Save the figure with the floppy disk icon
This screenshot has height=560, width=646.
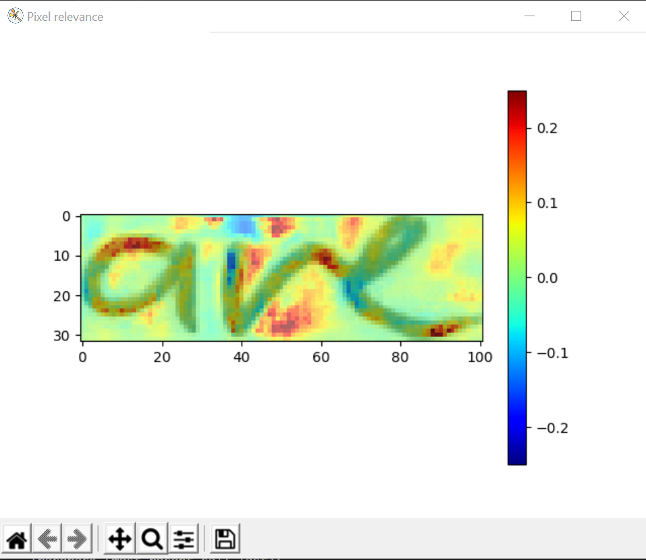[x=225, y=538]
